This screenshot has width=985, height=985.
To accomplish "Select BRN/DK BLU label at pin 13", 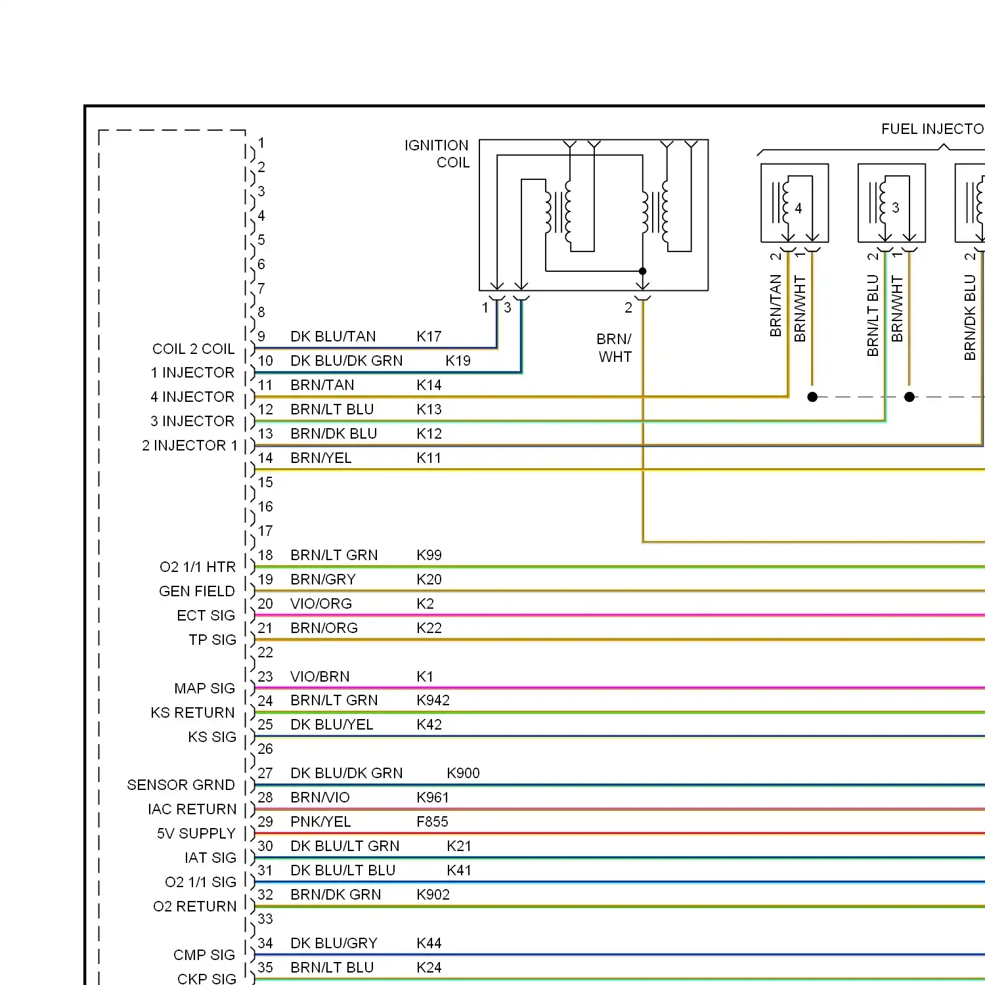I will [x=334, y=433].
